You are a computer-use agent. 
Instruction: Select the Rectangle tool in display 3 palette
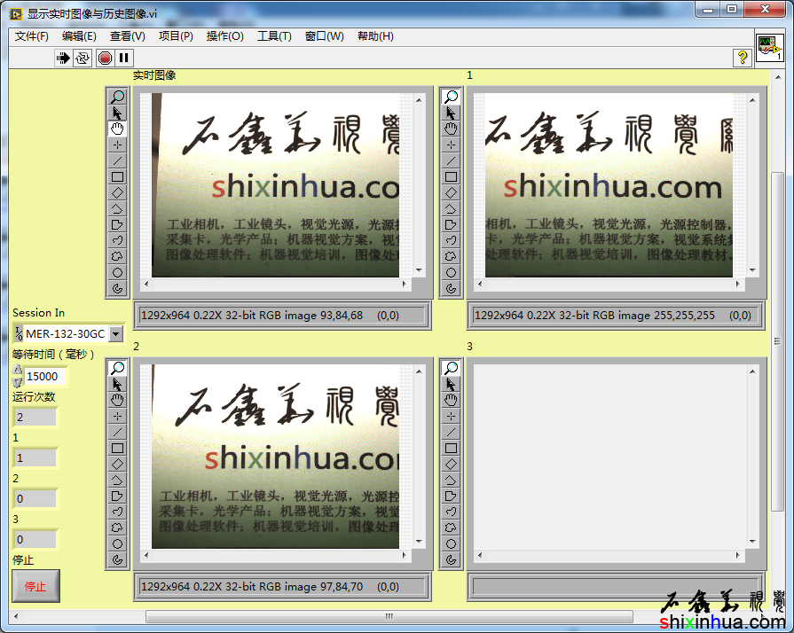[x=451, y=448]
